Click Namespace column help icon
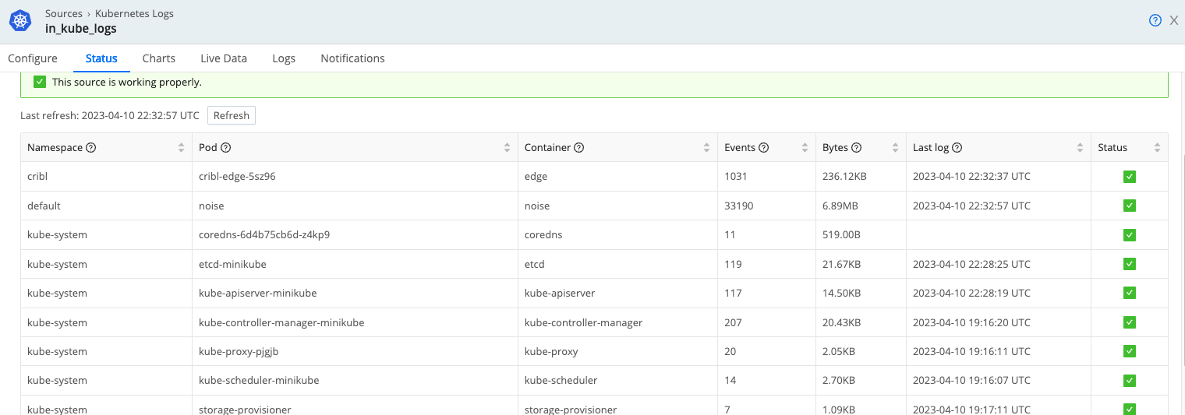 click(90, 148)
